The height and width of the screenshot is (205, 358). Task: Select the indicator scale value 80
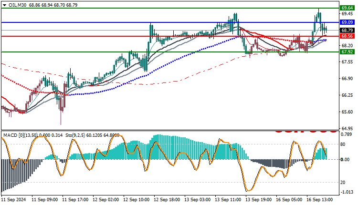point(343,144)
